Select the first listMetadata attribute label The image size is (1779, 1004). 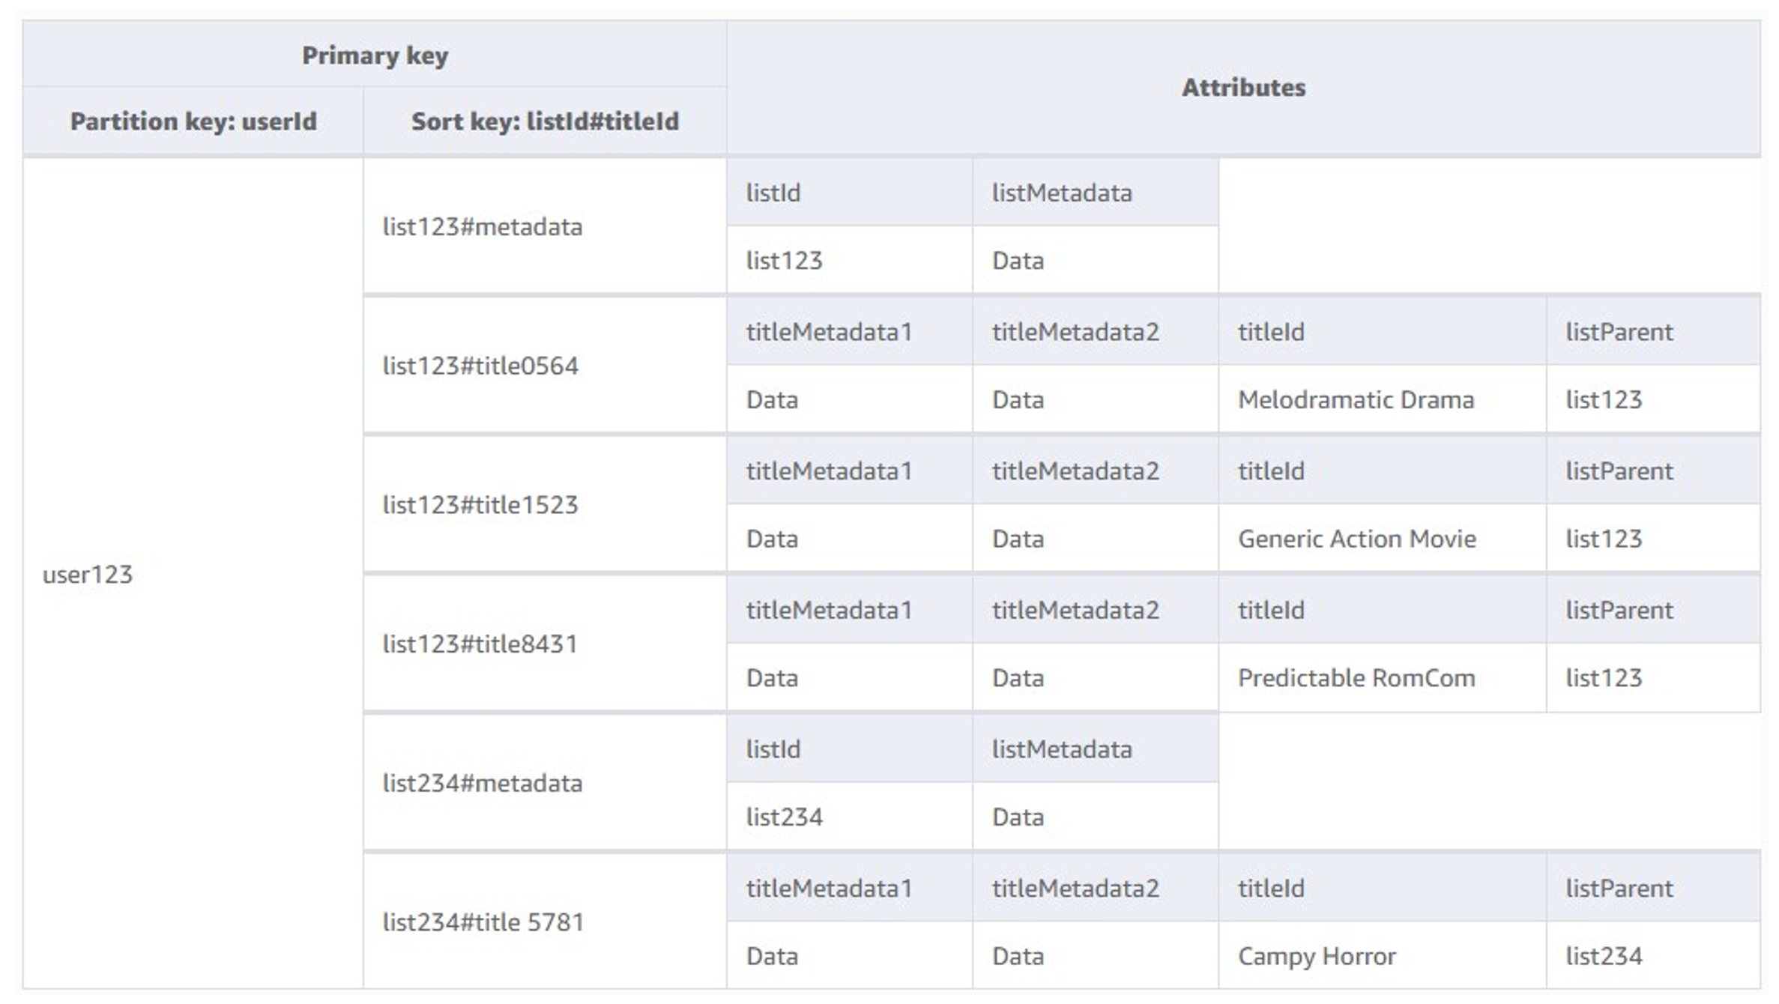point(1061,193)
